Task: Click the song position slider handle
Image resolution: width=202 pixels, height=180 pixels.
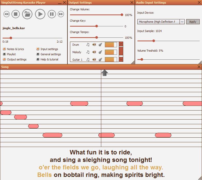Action: 11,38
